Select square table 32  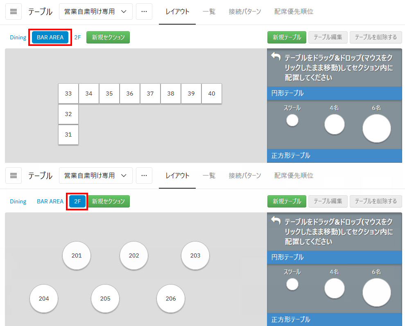coord(68,114)
